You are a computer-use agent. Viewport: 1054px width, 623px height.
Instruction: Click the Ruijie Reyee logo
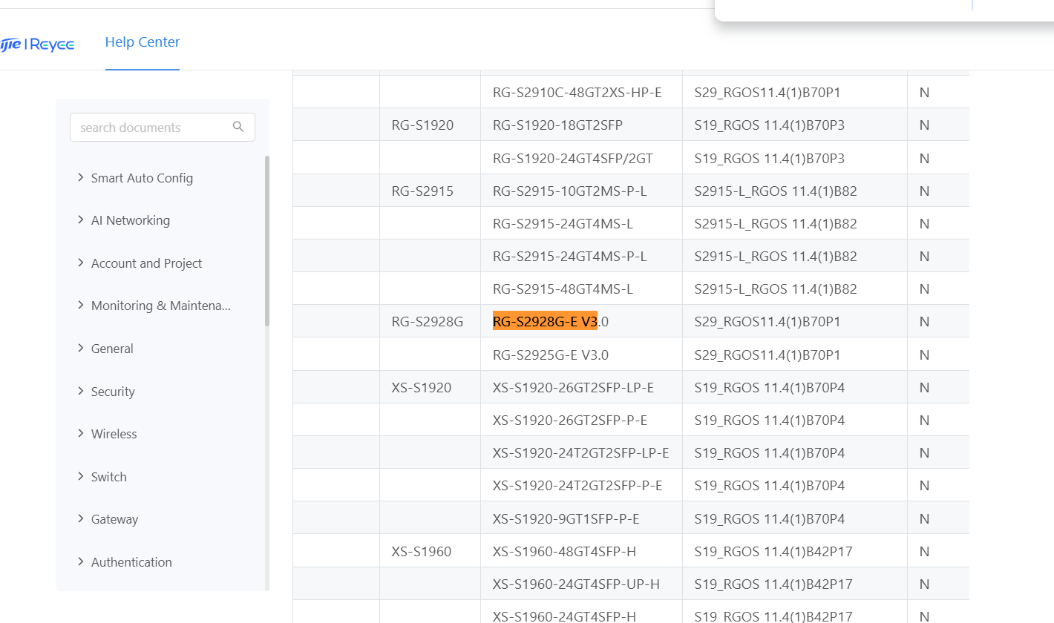37,44
